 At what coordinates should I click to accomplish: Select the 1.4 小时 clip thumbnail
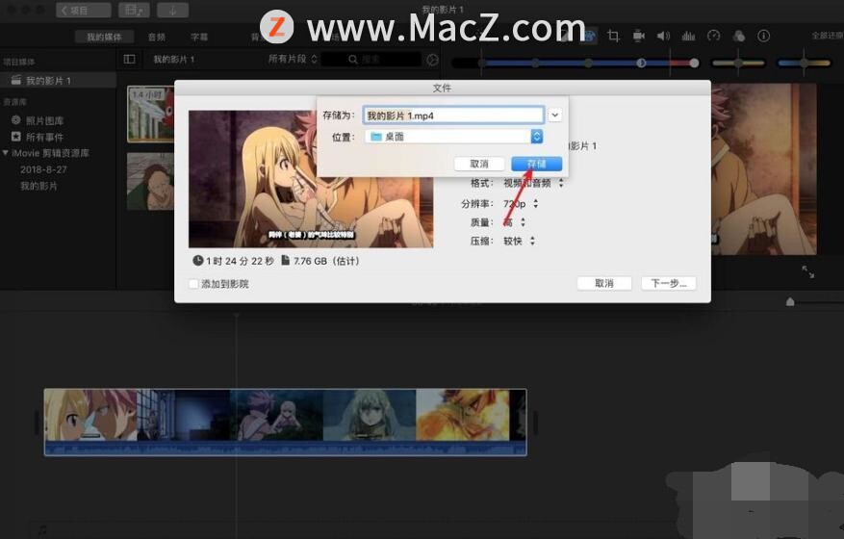(151, 115)
